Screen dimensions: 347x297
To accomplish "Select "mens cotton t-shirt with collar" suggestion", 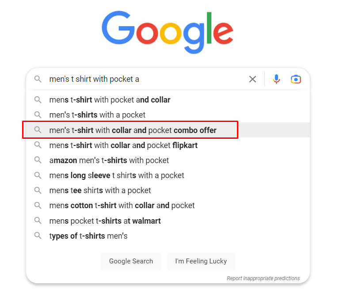I will (168, 206).
